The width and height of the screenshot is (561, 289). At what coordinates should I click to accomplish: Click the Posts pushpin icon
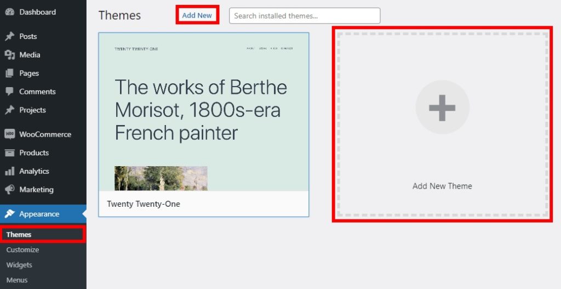point(10,36)
